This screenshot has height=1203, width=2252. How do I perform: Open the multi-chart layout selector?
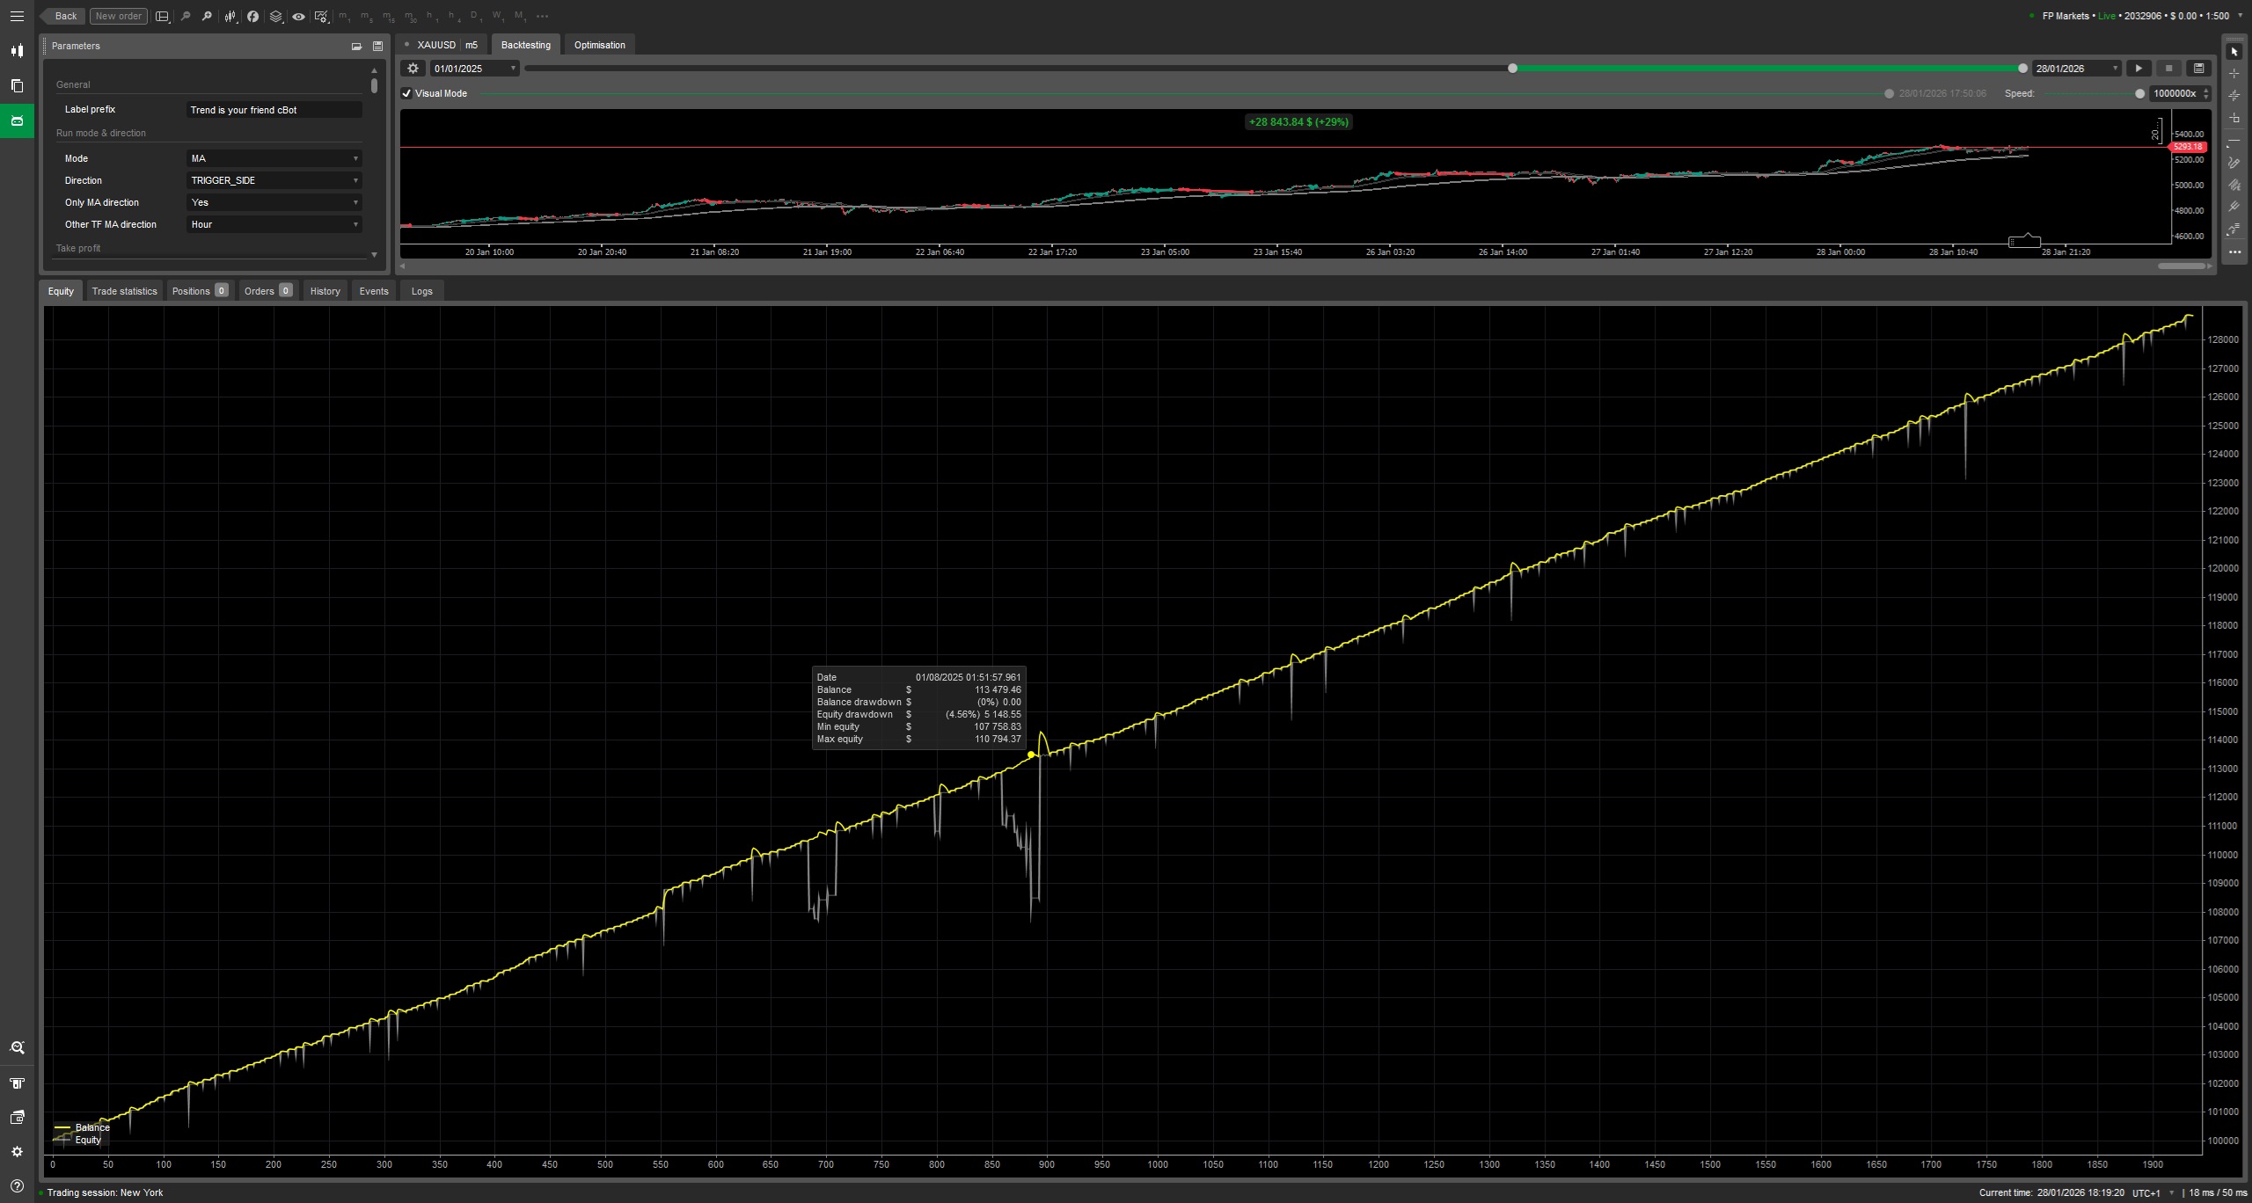[161, 16]
